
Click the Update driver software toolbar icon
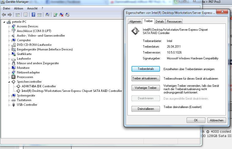click(x=55, y=15)
